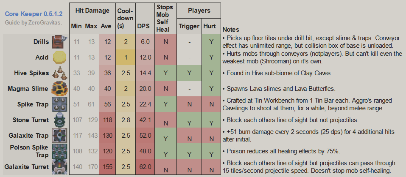Select the Hit Damage column header
406x177 pixels.
coord(92,10)
